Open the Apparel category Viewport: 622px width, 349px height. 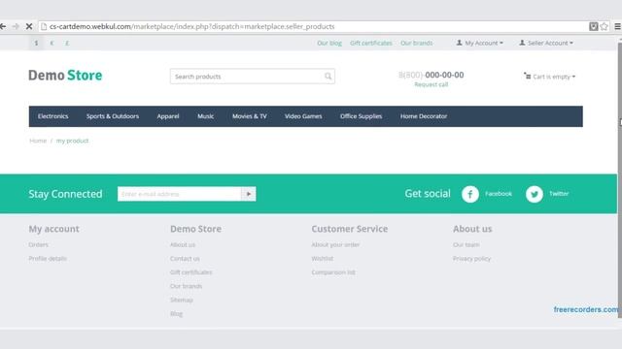click(x=168, y=116)
